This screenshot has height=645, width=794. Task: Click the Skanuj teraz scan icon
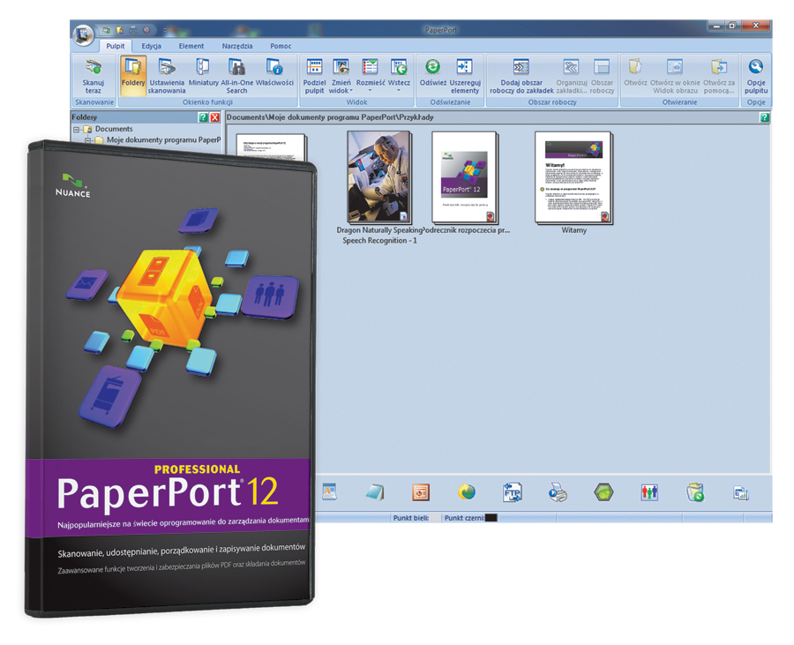(93, 73)
